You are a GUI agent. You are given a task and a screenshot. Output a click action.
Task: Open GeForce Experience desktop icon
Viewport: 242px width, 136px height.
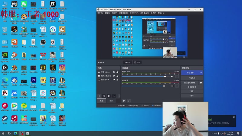[x=5, y=57]
